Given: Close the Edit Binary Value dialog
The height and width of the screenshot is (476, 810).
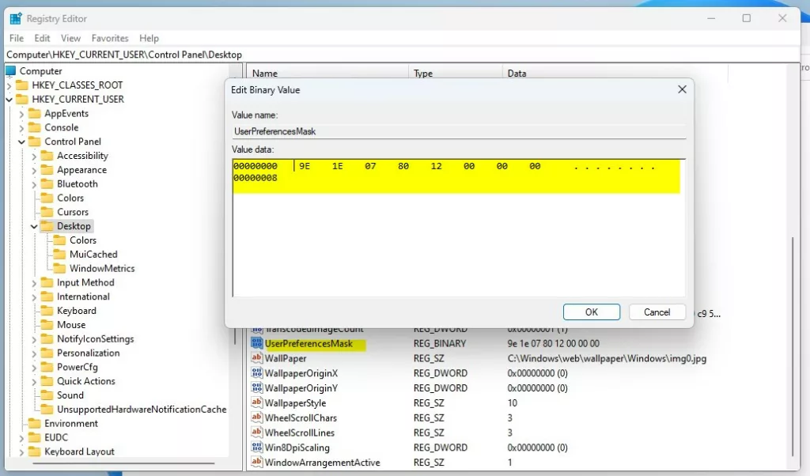Looking at the screenshot, I should pos(682,89).
